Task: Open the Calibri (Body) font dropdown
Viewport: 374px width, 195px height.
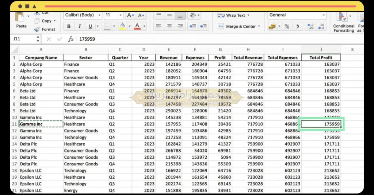Action: (x=99, y=15)
